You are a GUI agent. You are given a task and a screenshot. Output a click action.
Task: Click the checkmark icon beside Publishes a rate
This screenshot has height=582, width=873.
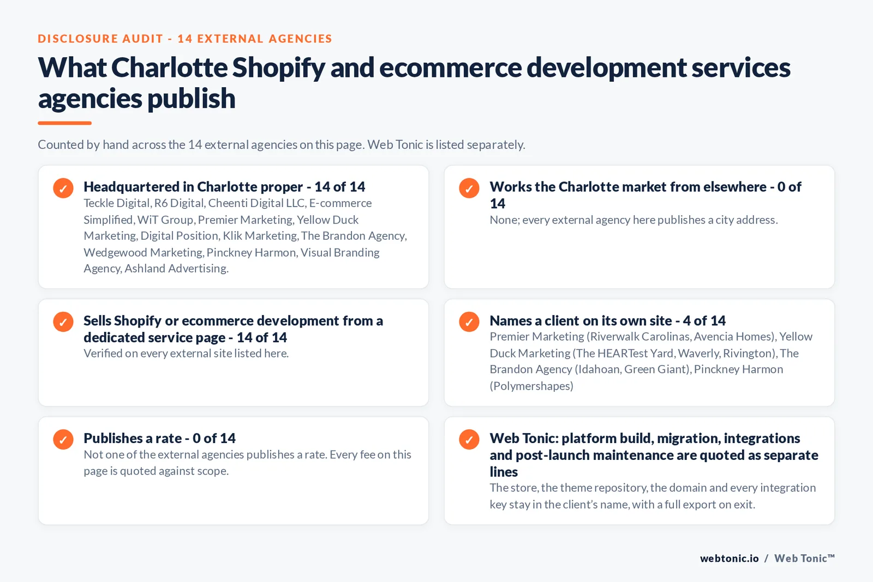coord(63,439)
